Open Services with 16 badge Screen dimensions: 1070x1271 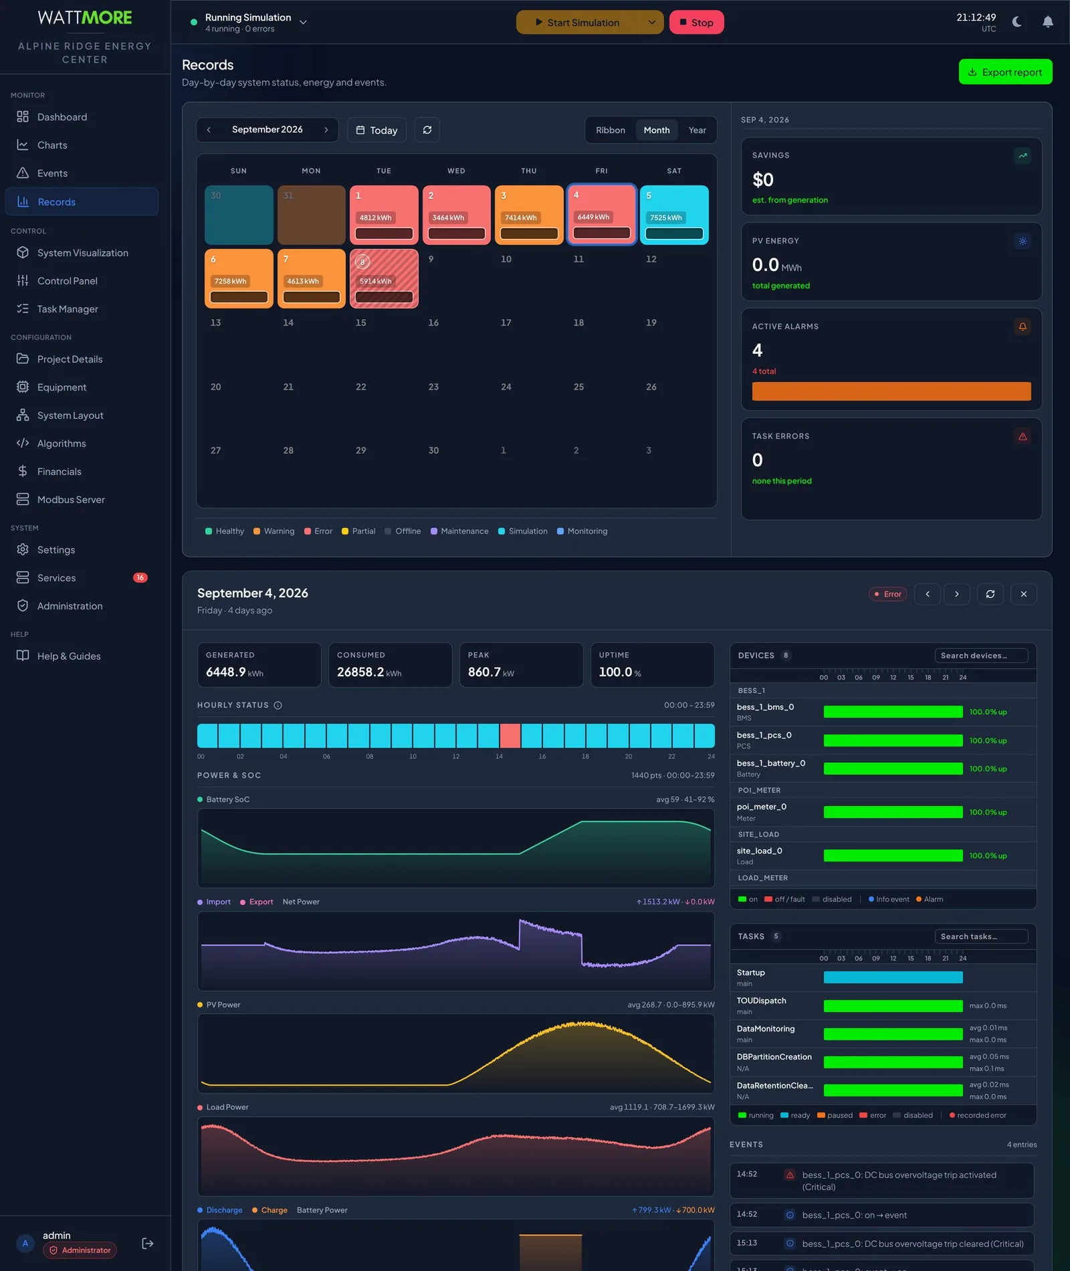coord(82,578)
